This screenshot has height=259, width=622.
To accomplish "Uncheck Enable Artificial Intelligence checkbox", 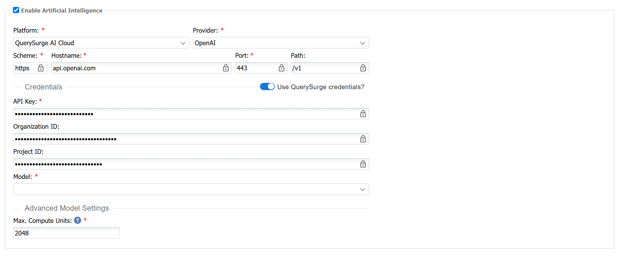I will click(16, 10).
